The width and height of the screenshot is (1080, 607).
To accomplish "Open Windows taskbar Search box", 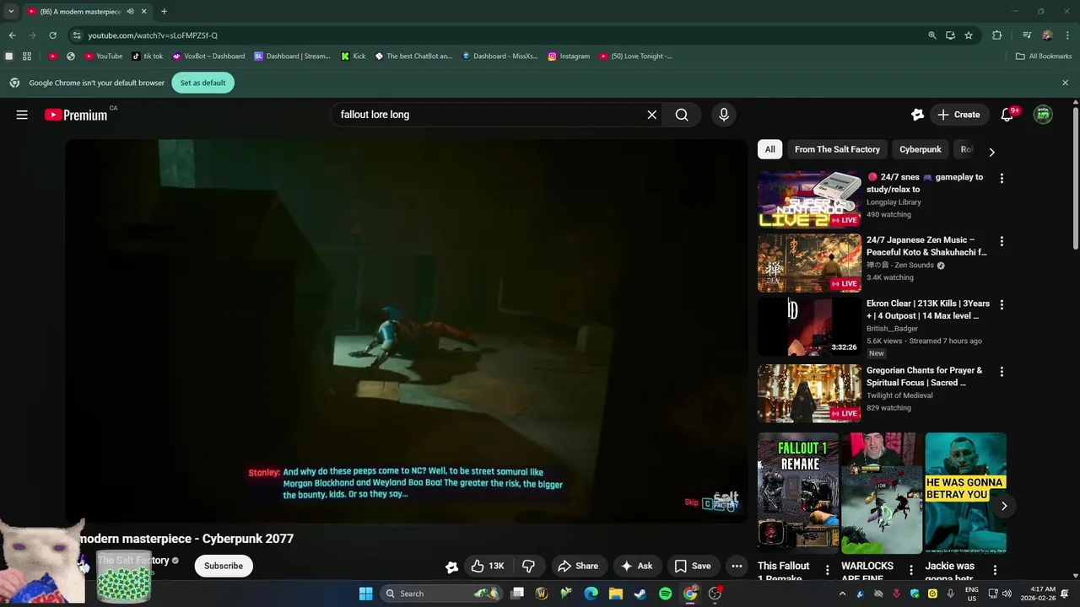I will [x=440, y=594].
